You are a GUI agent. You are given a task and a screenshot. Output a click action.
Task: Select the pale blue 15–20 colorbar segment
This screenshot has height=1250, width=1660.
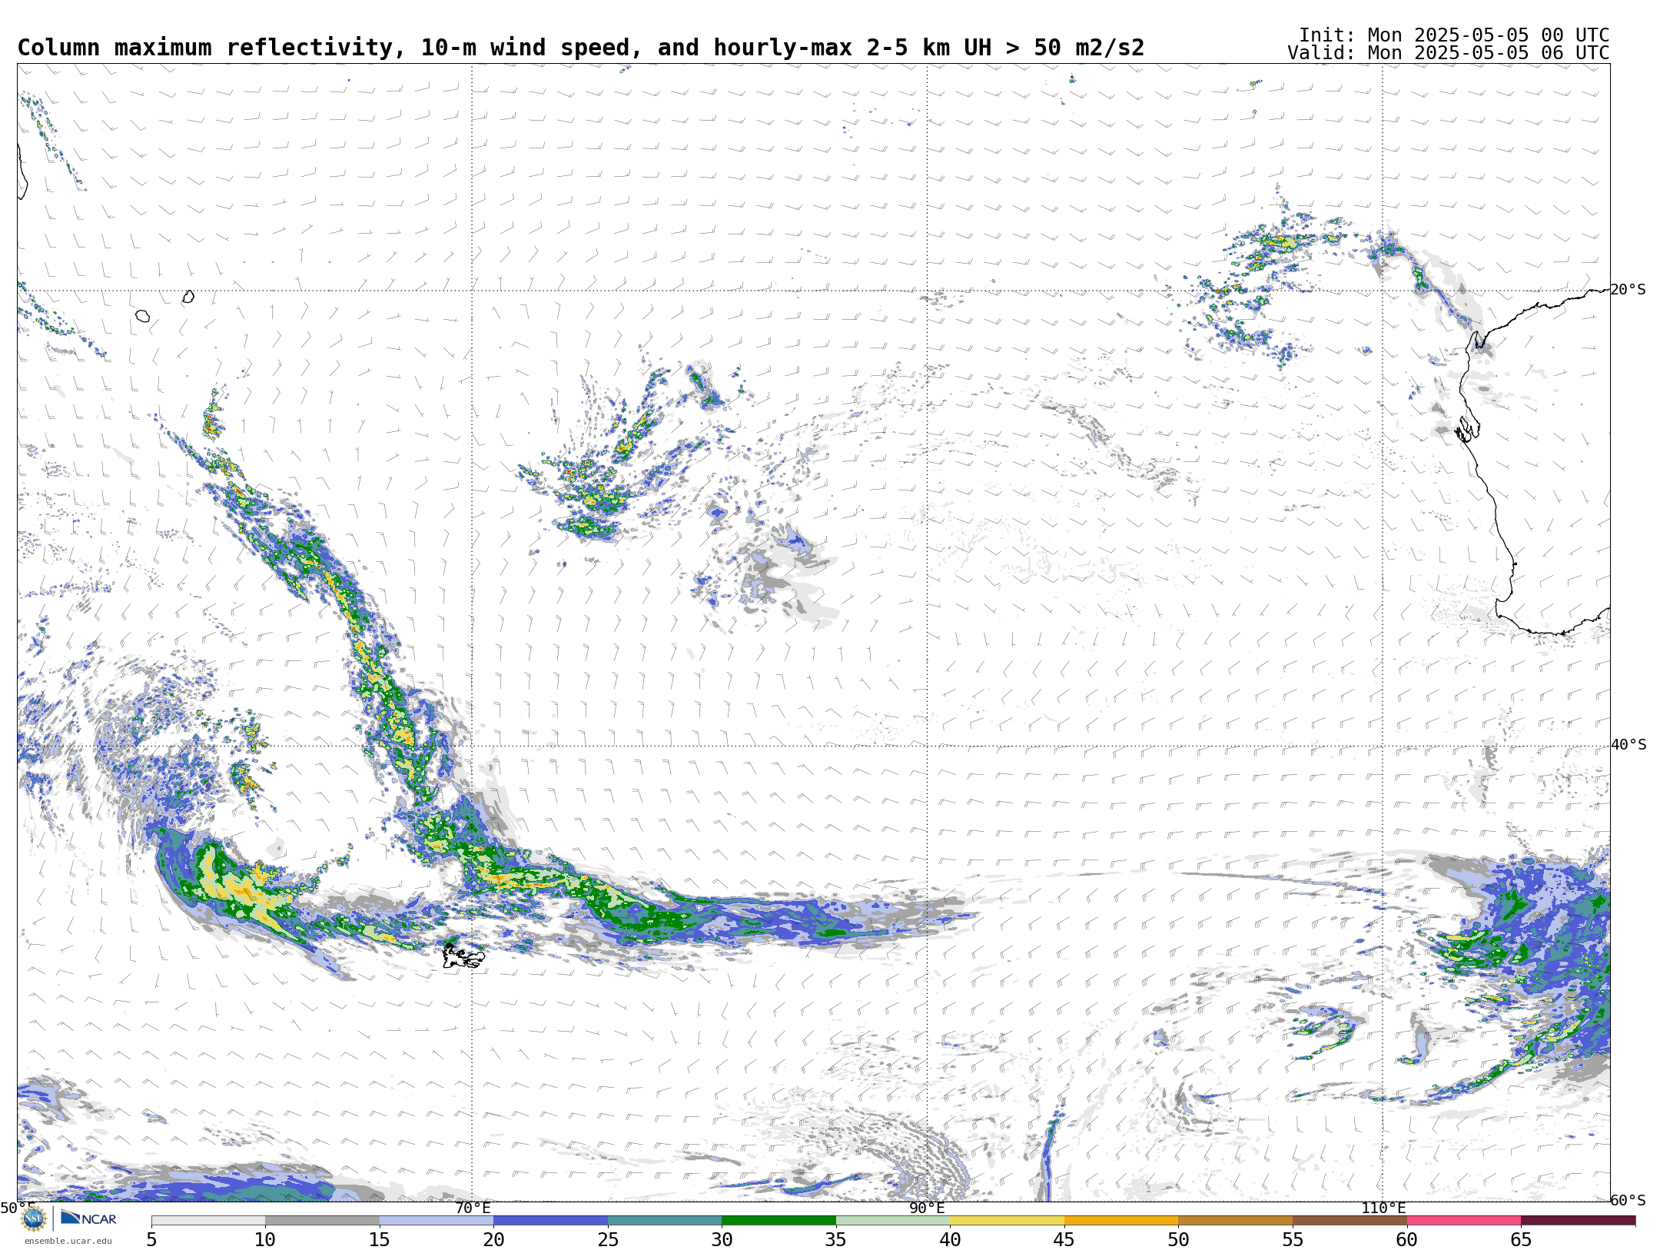[437, 1221]
